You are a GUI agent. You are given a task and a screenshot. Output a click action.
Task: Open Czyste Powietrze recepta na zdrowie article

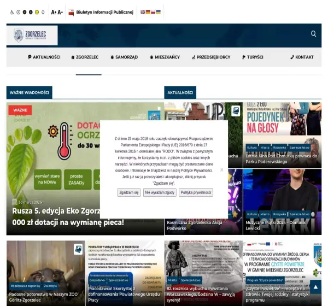[x=277, y=294]
